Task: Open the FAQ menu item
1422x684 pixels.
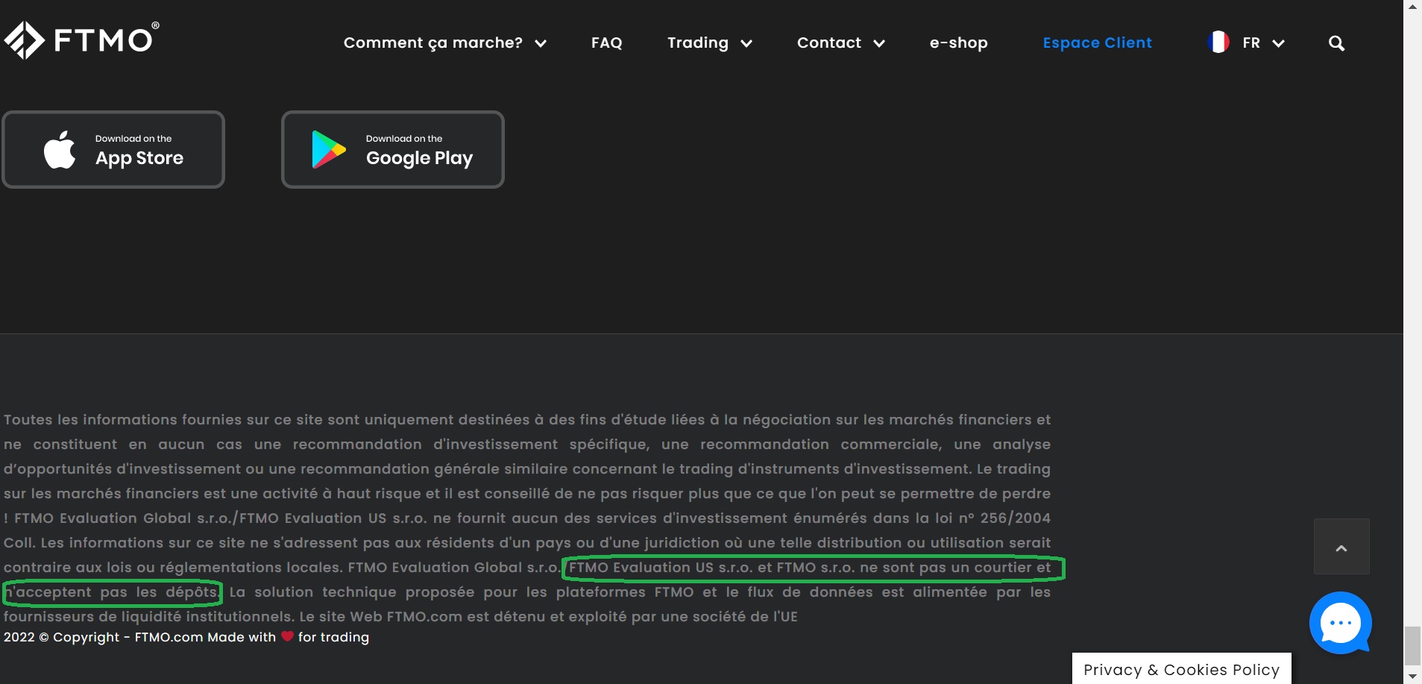Action: click(606, 43)
